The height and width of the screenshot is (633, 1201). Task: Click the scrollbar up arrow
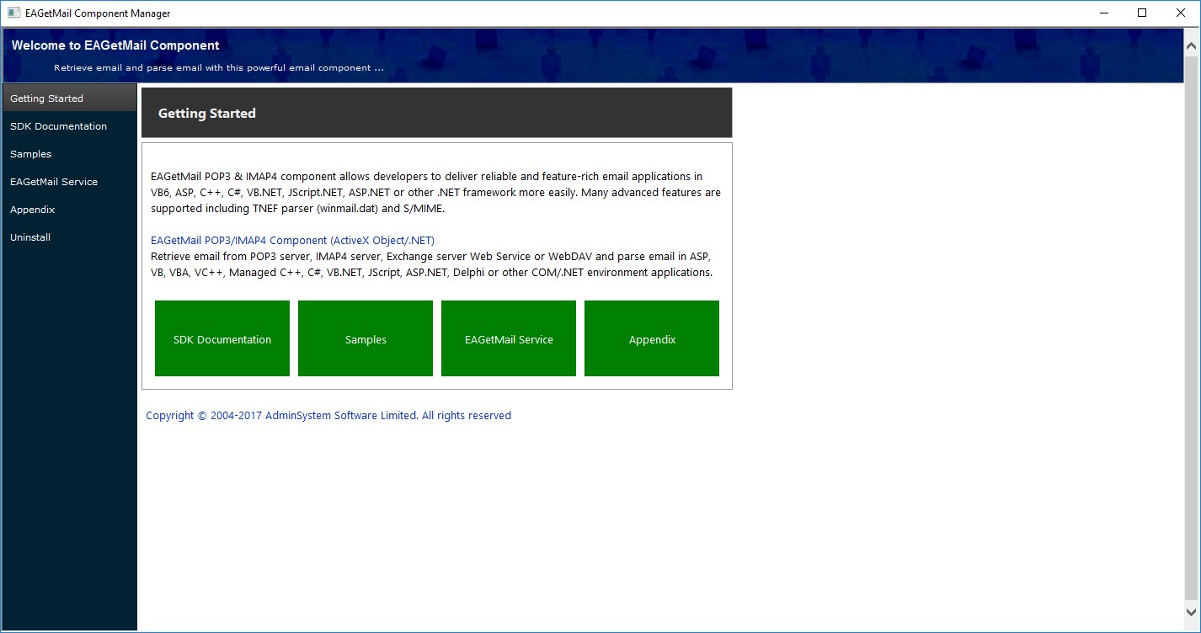click(1191, 47)
